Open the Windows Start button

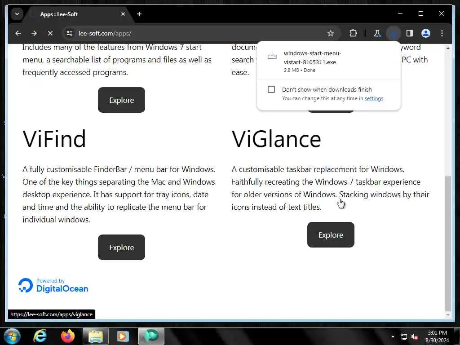tap(11, 336)
